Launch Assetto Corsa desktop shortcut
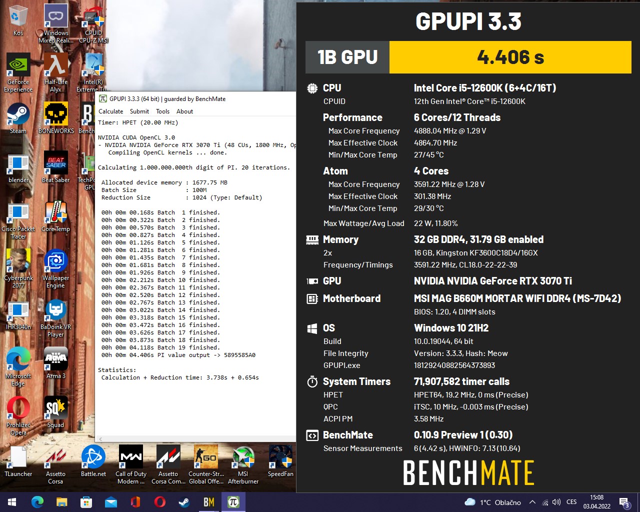 tap(56, 464)
